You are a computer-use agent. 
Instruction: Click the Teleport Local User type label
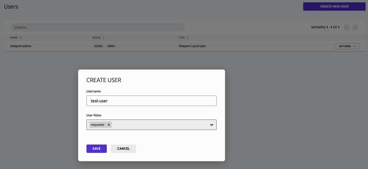pyautogui.click(x=192, y=46)
